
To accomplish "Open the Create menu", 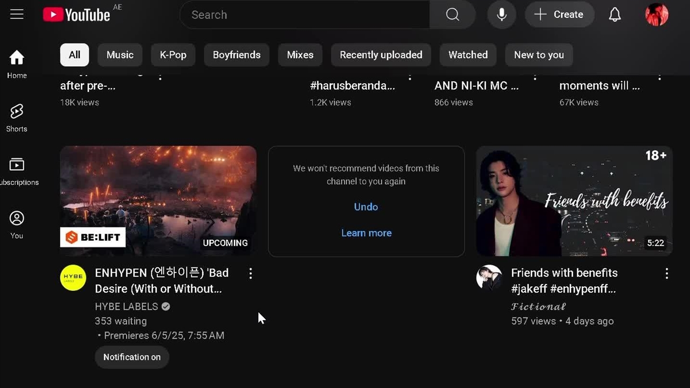I will 559,15.
